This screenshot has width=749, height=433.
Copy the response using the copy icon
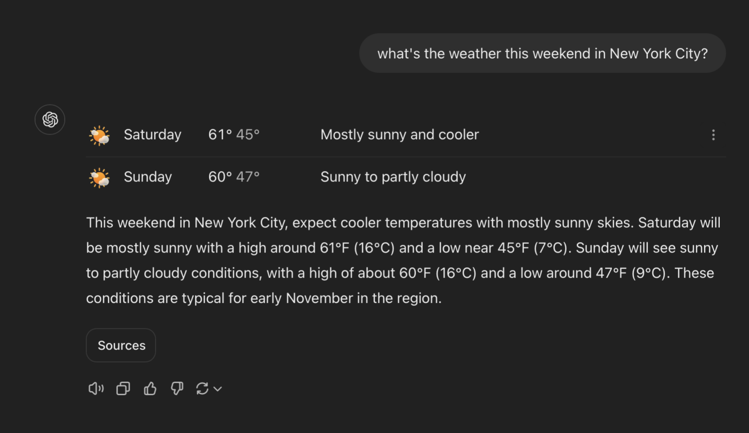(122, 388)
